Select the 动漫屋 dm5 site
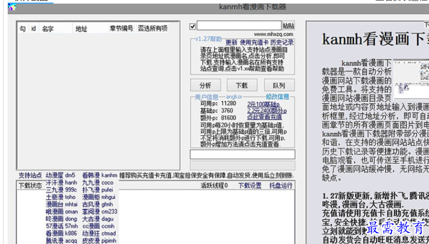 click(61, 175)
